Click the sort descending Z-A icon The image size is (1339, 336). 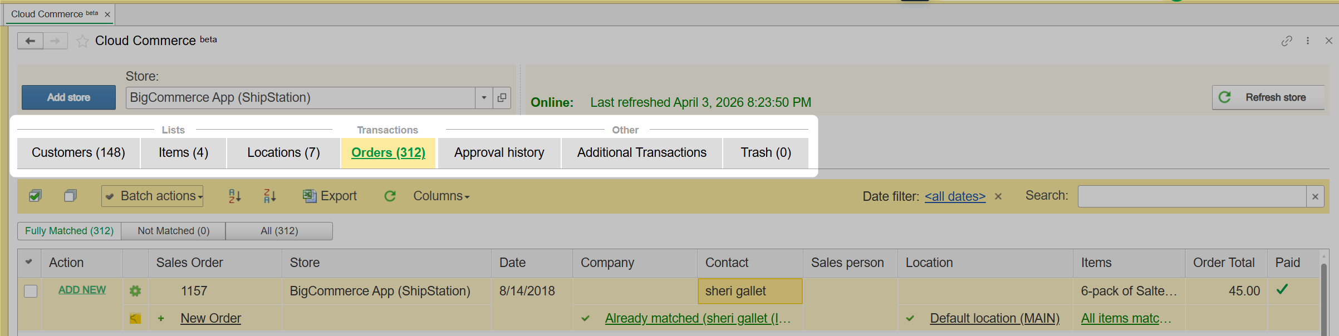tap(269, 196)
